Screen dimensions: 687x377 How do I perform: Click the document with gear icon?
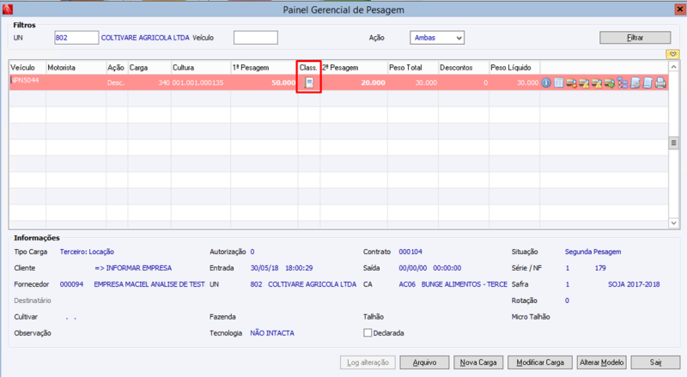coord(635,82)
